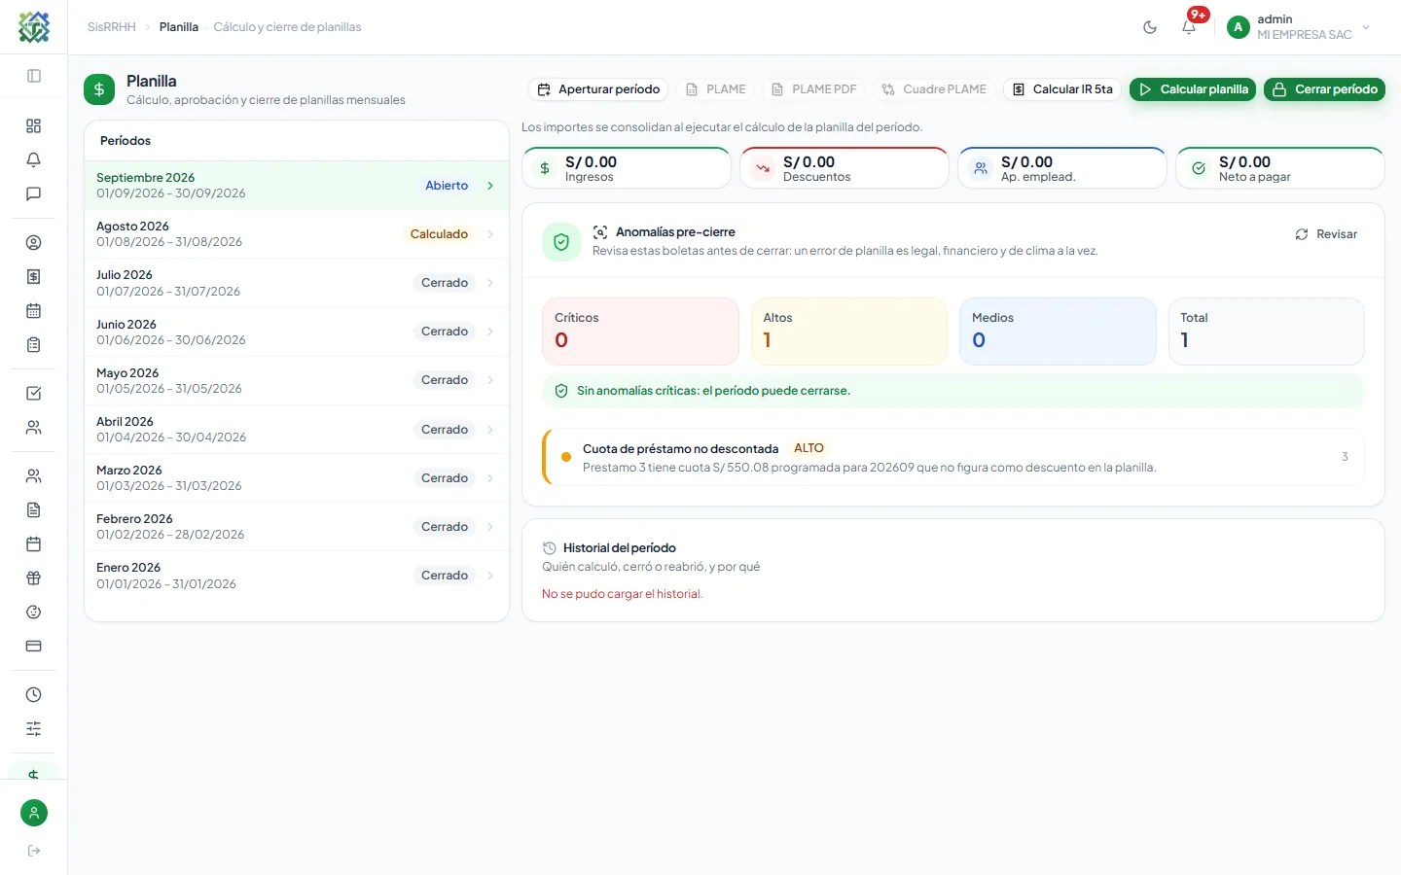Open the sidebar bell alerts icon

pos(34,160)
